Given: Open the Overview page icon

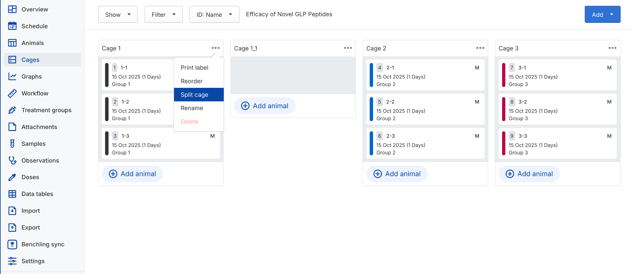Looking at the screenshot, I should [x=12, y=9].
